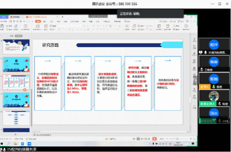Click the muted microphone icon beside 王艳春
The width and height of the screenshot is (232, 152).
point(201,70)
